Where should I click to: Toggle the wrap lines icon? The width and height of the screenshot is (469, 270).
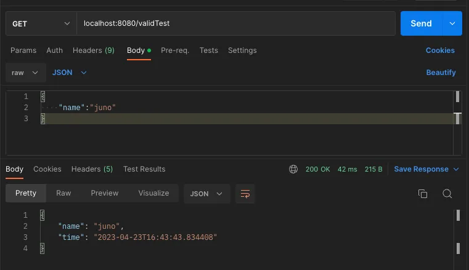tap(245, 194)
